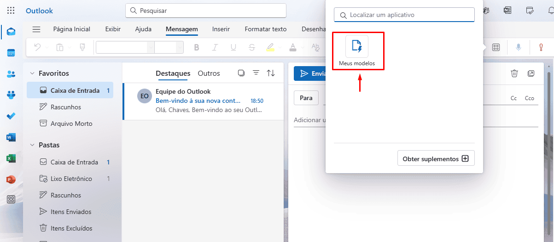This screenshot has width=554, height=242.
Task: Add Cc recipients field
Action: [514, 98]
